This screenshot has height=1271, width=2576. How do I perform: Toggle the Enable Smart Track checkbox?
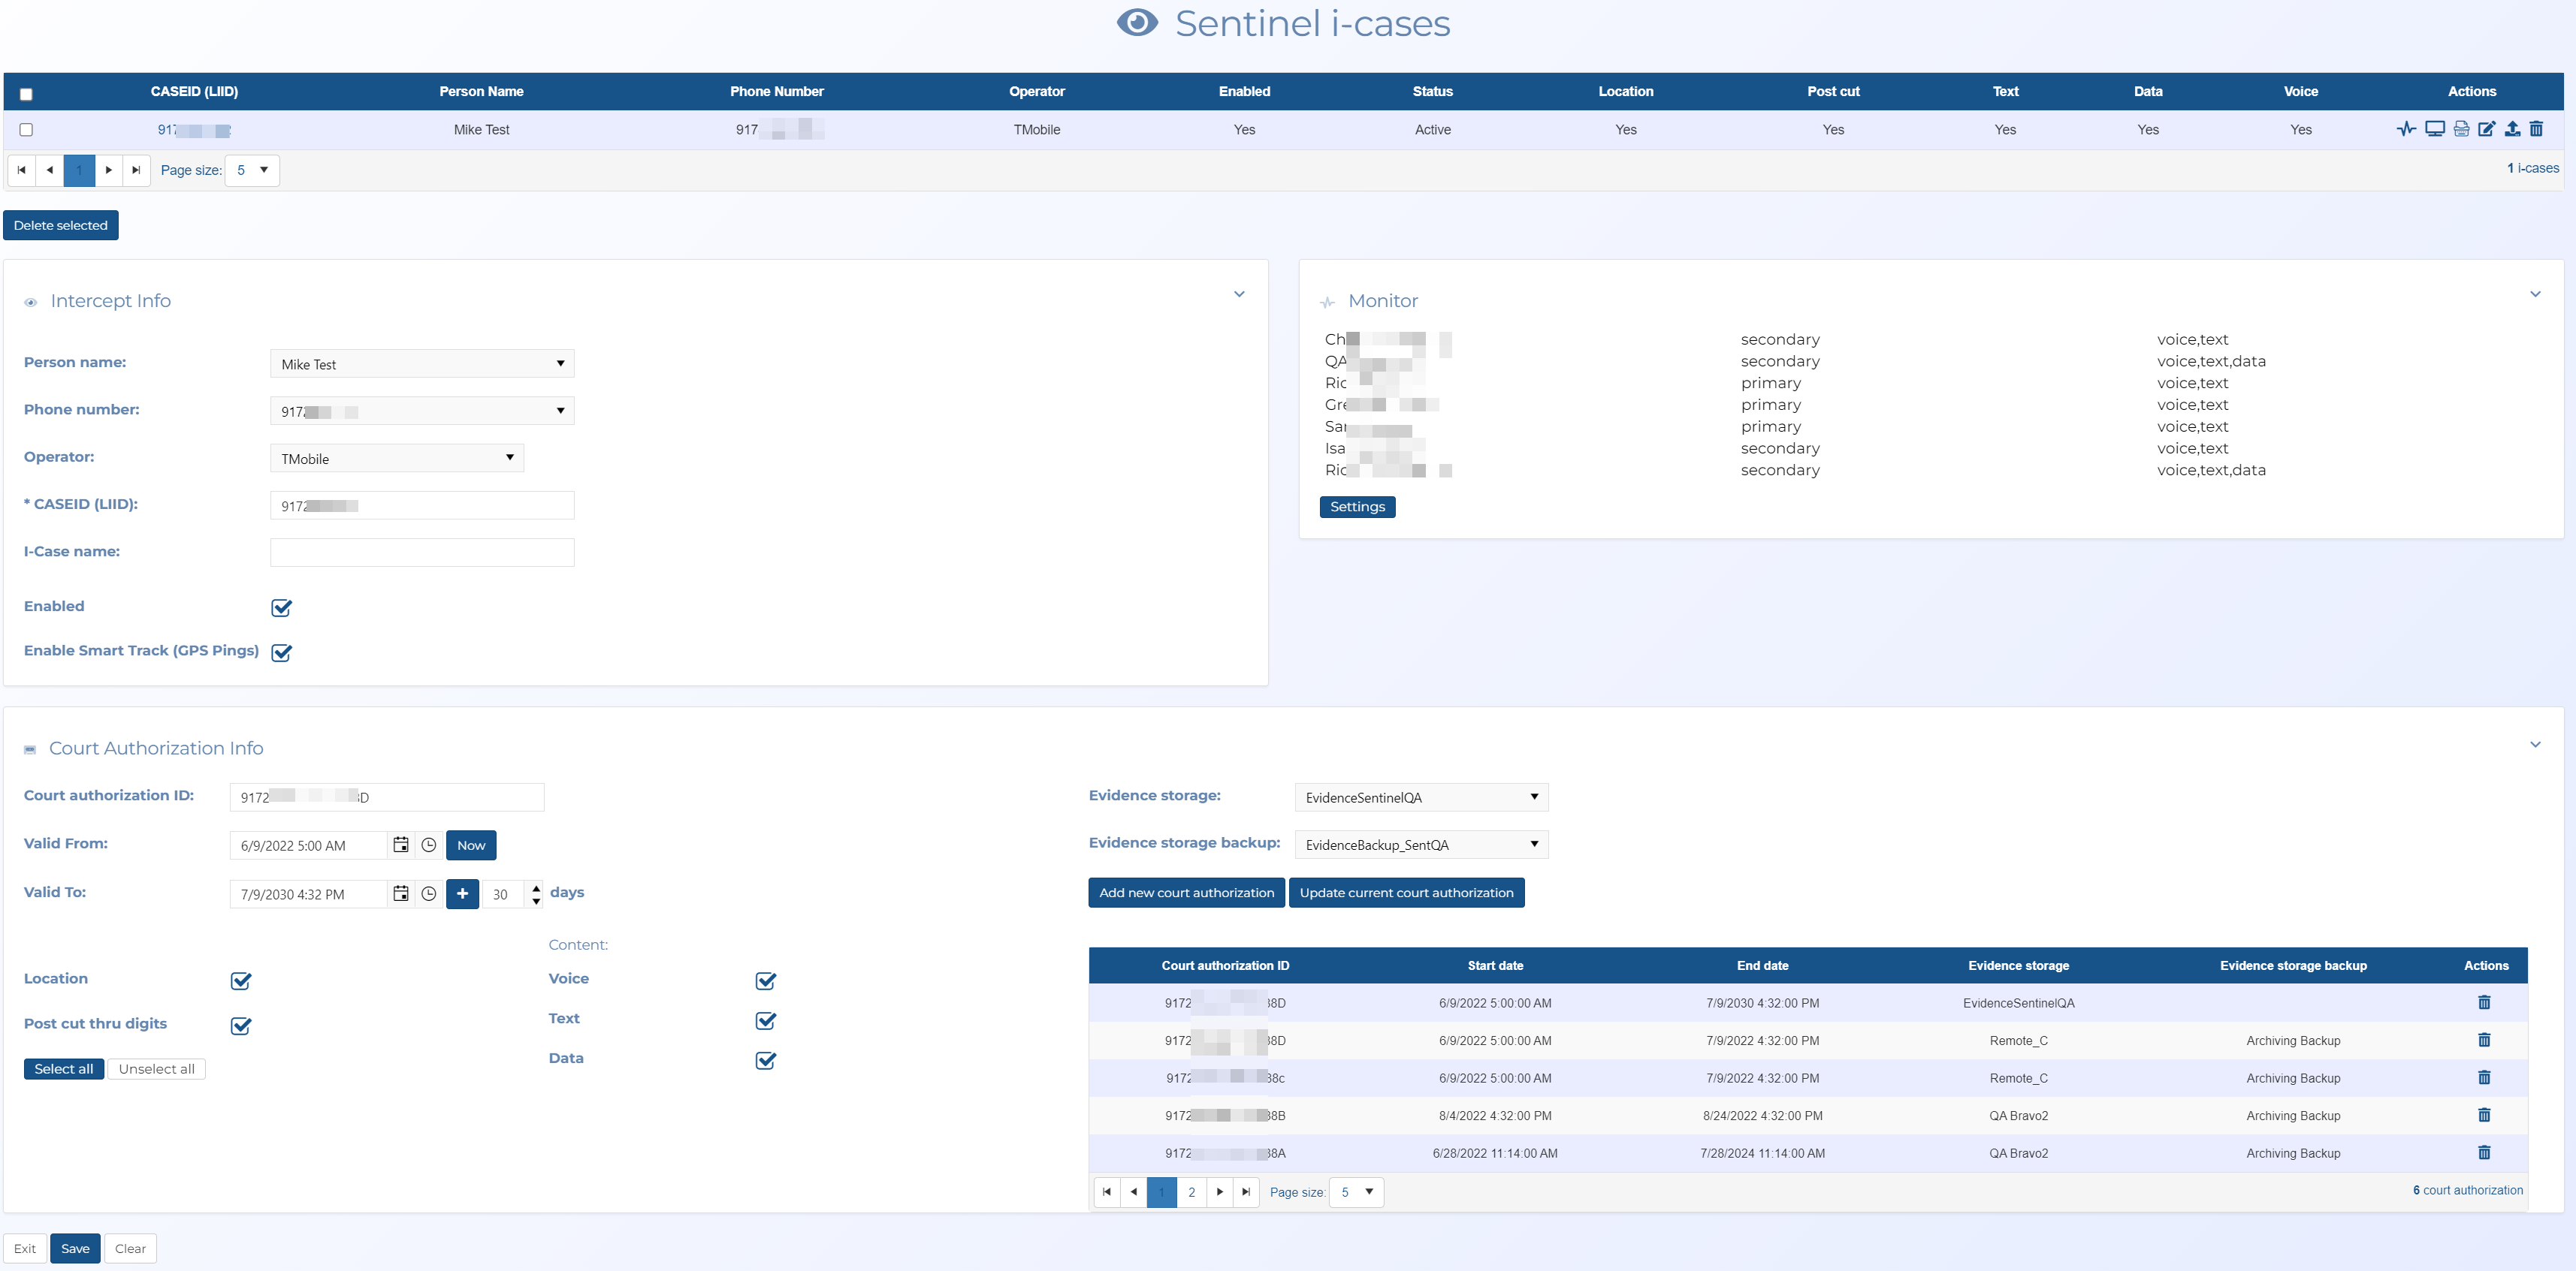[x=282, y=652]
